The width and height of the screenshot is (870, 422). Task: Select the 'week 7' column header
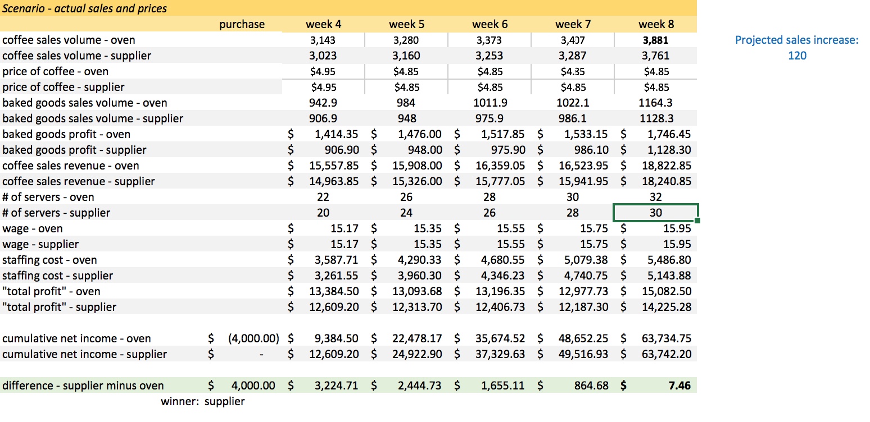click(573, 24)
